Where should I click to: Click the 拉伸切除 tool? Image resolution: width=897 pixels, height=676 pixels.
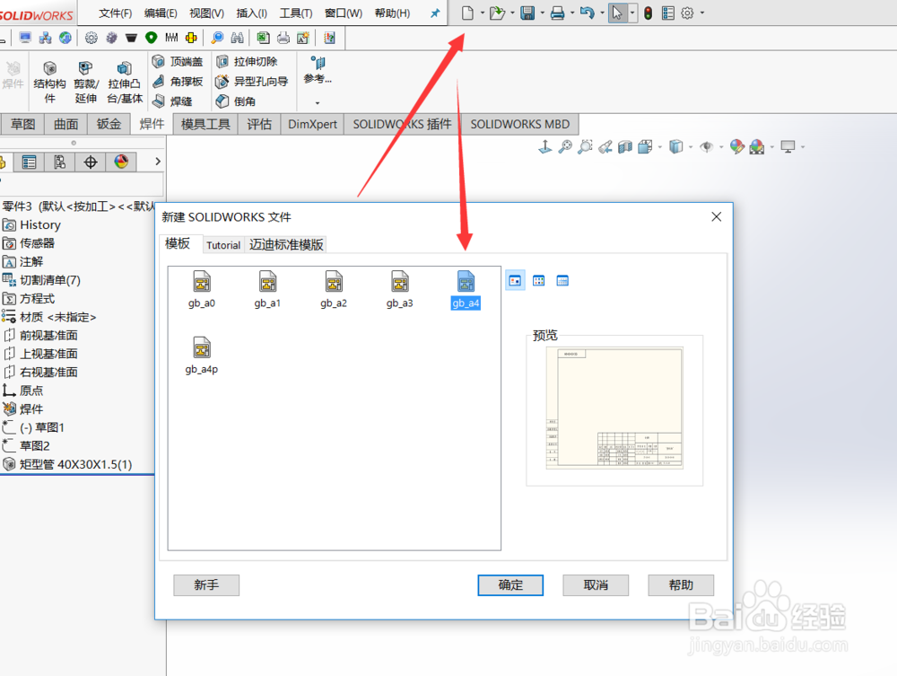247,61
